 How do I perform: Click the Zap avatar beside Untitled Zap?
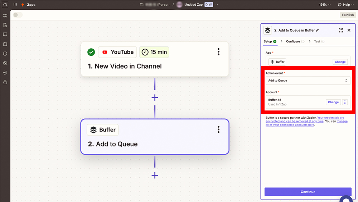[179, 5]
